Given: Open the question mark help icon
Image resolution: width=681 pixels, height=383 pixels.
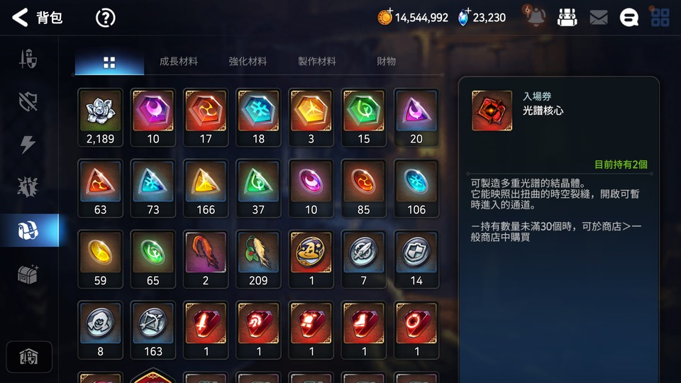Looking at the screenshot, I should (x=105, y=18).
